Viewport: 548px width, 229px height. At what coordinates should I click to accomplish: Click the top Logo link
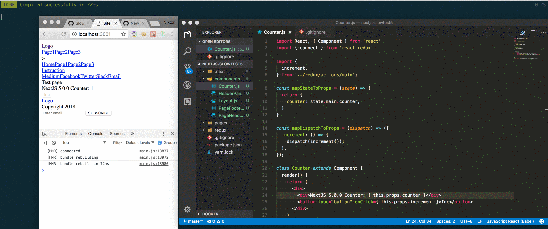[47, 46]
